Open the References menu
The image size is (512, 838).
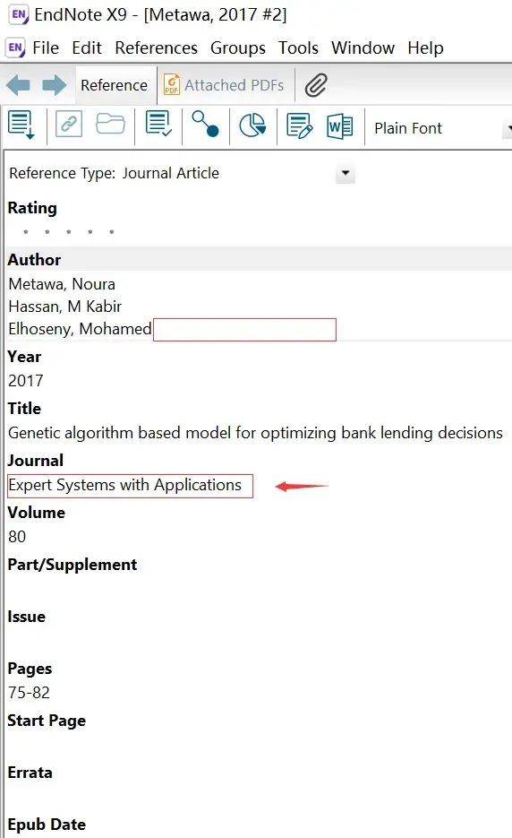[156, 48]
